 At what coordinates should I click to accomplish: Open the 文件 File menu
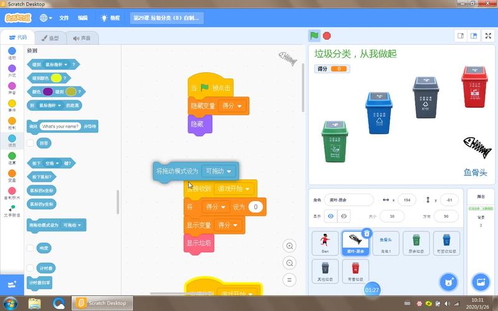point(64,18)
